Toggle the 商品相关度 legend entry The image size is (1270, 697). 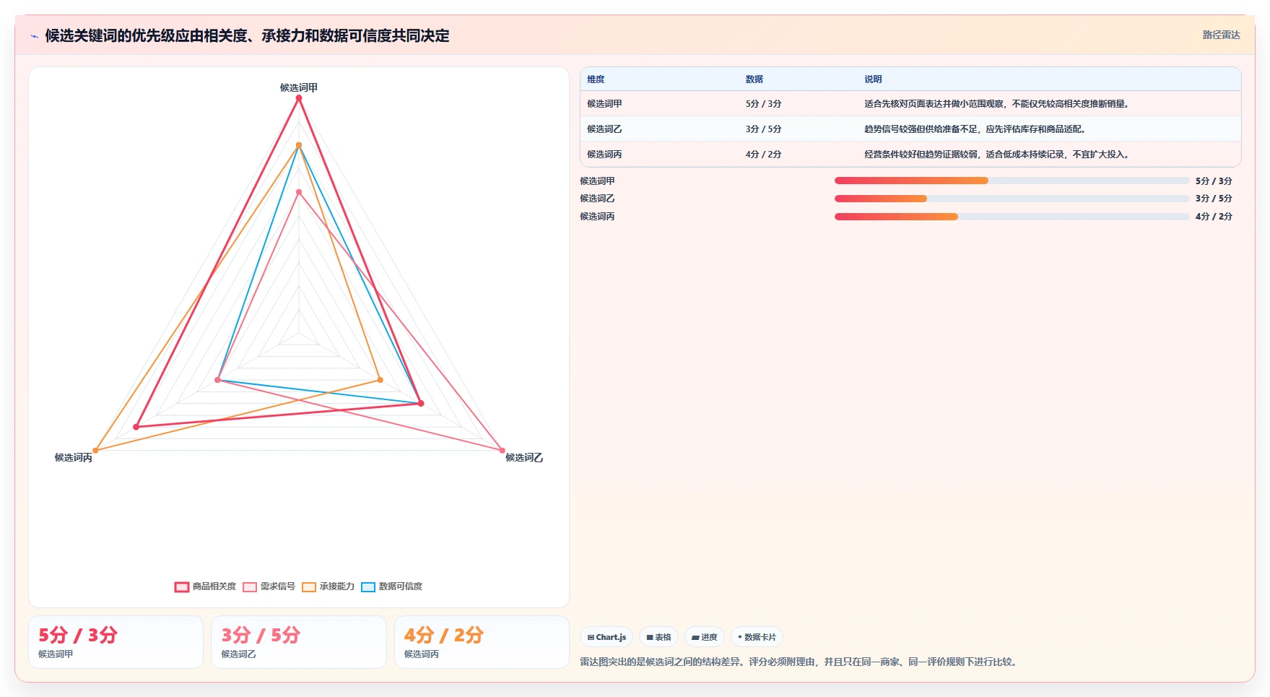click(x=205, y=586)
